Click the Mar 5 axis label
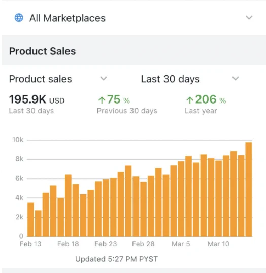 pyautogui.click(x=181, y=244)
